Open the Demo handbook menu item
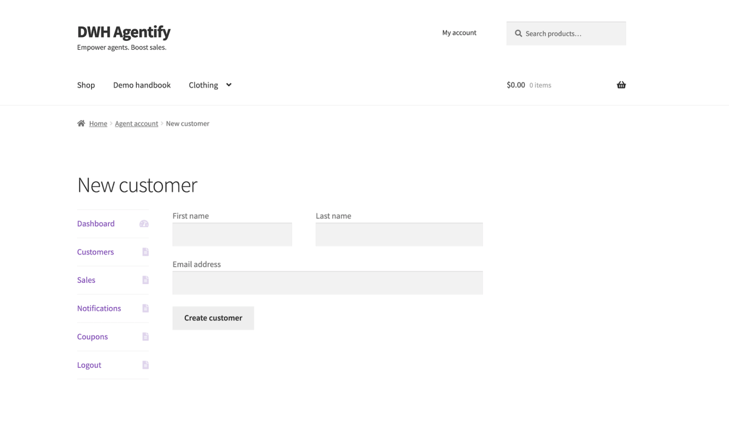 tap(142, 85)
